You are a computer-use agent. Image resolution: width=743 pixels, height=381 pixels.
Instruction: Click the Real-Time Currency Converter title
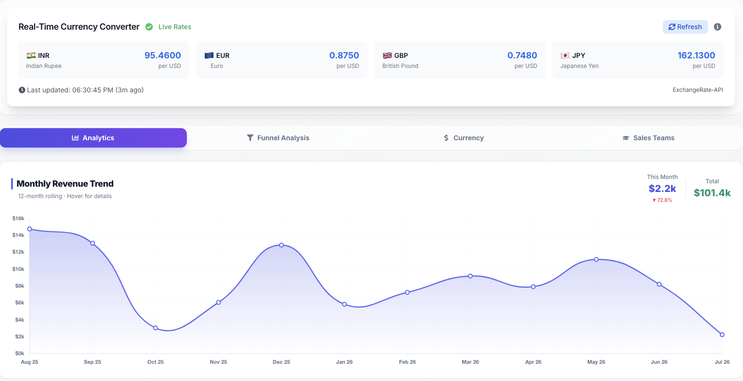pyautogui.click(x=79, y=27)
